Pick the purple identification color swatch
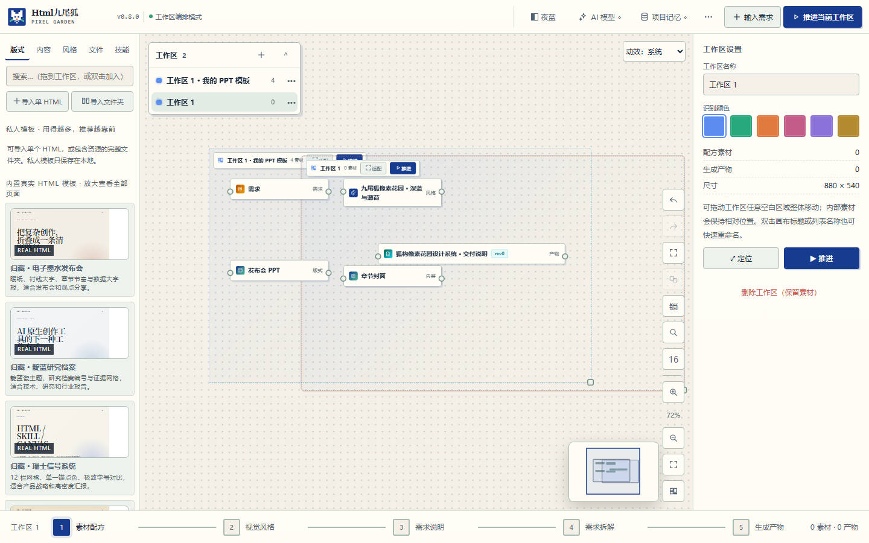 (821, 126)
